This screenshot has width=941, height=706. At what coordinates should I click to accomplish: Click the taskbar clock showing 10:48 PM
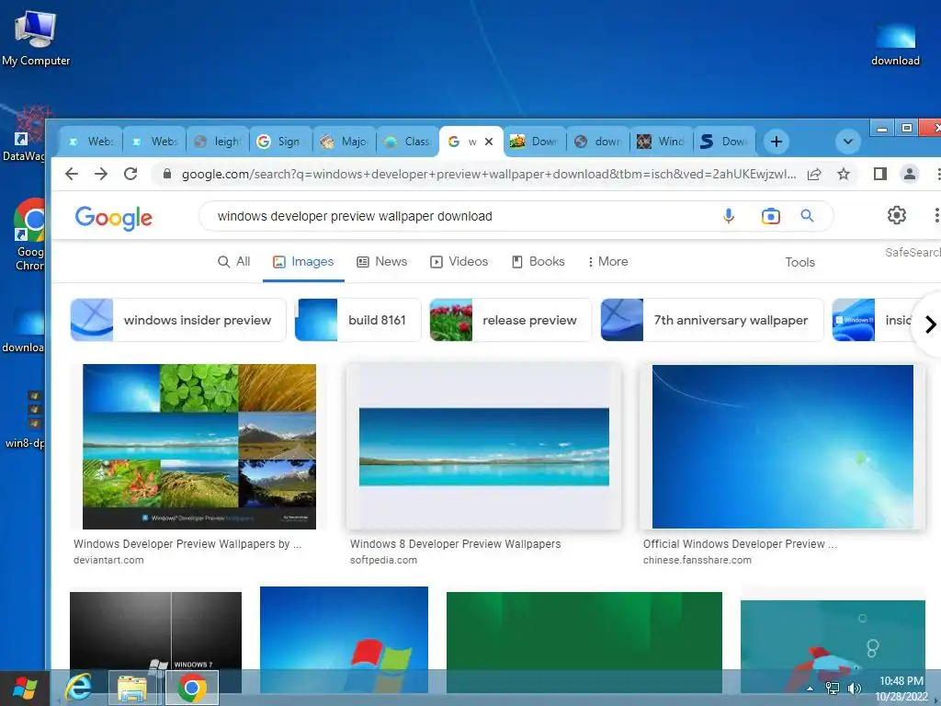pyautogui.click(x=901, y=688)
